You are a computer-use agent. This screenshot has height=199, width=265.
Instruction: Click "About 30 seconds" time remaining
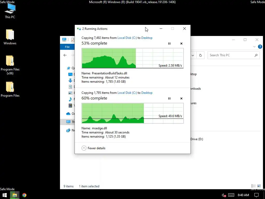117,132
